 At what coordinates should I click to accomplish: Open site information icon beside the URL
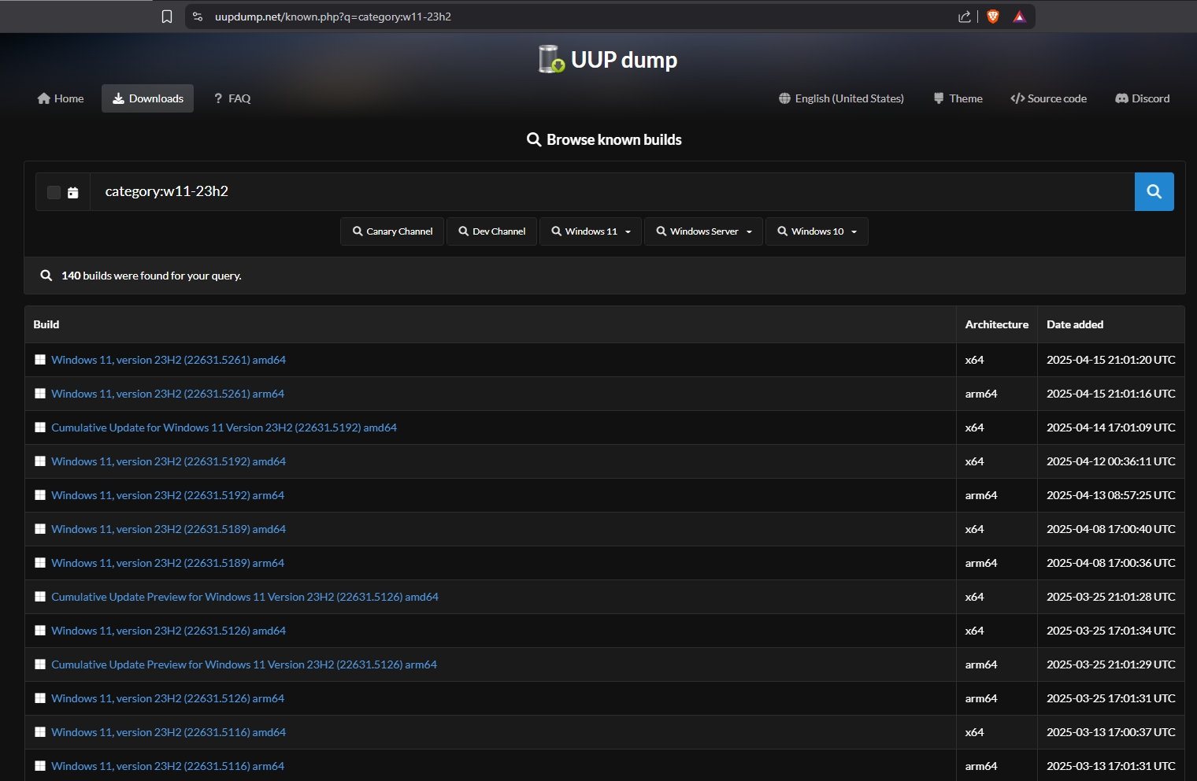coord(198,17)
